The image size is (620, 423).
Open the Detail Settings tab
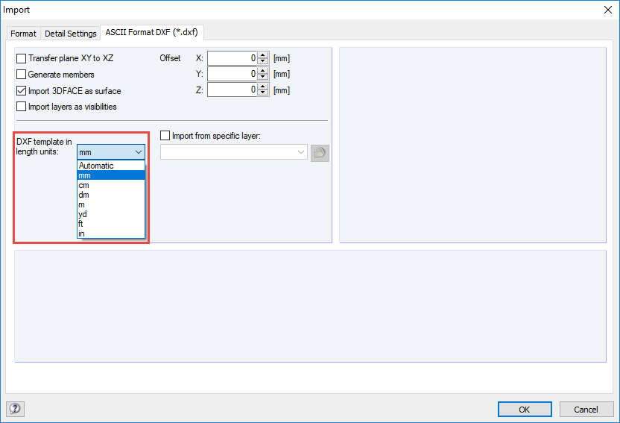(70, 34)
